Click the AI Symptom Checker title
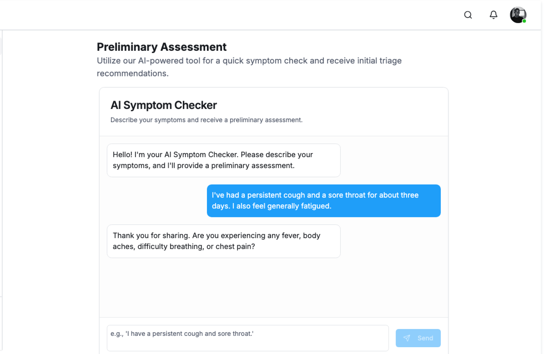 tap(163, 105)
